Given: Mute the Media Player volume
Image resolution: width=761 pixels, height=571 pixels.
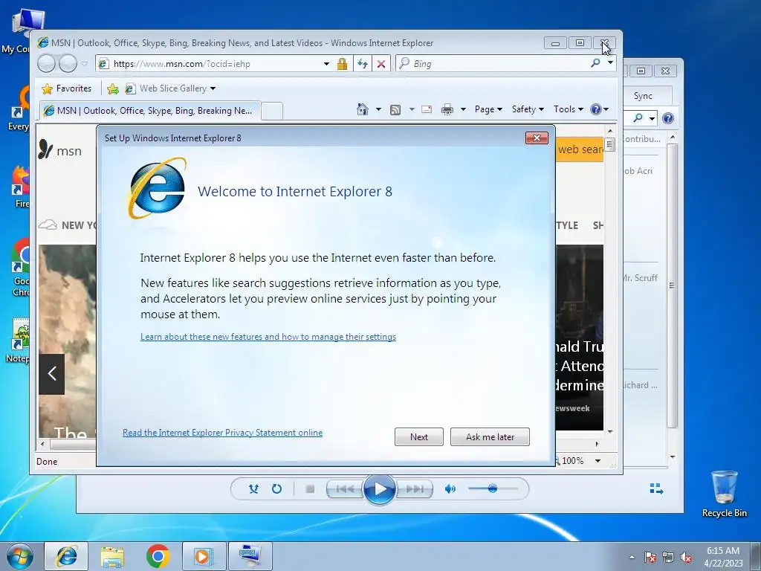Looking at the screenshot, I should (x=450, y=489).
